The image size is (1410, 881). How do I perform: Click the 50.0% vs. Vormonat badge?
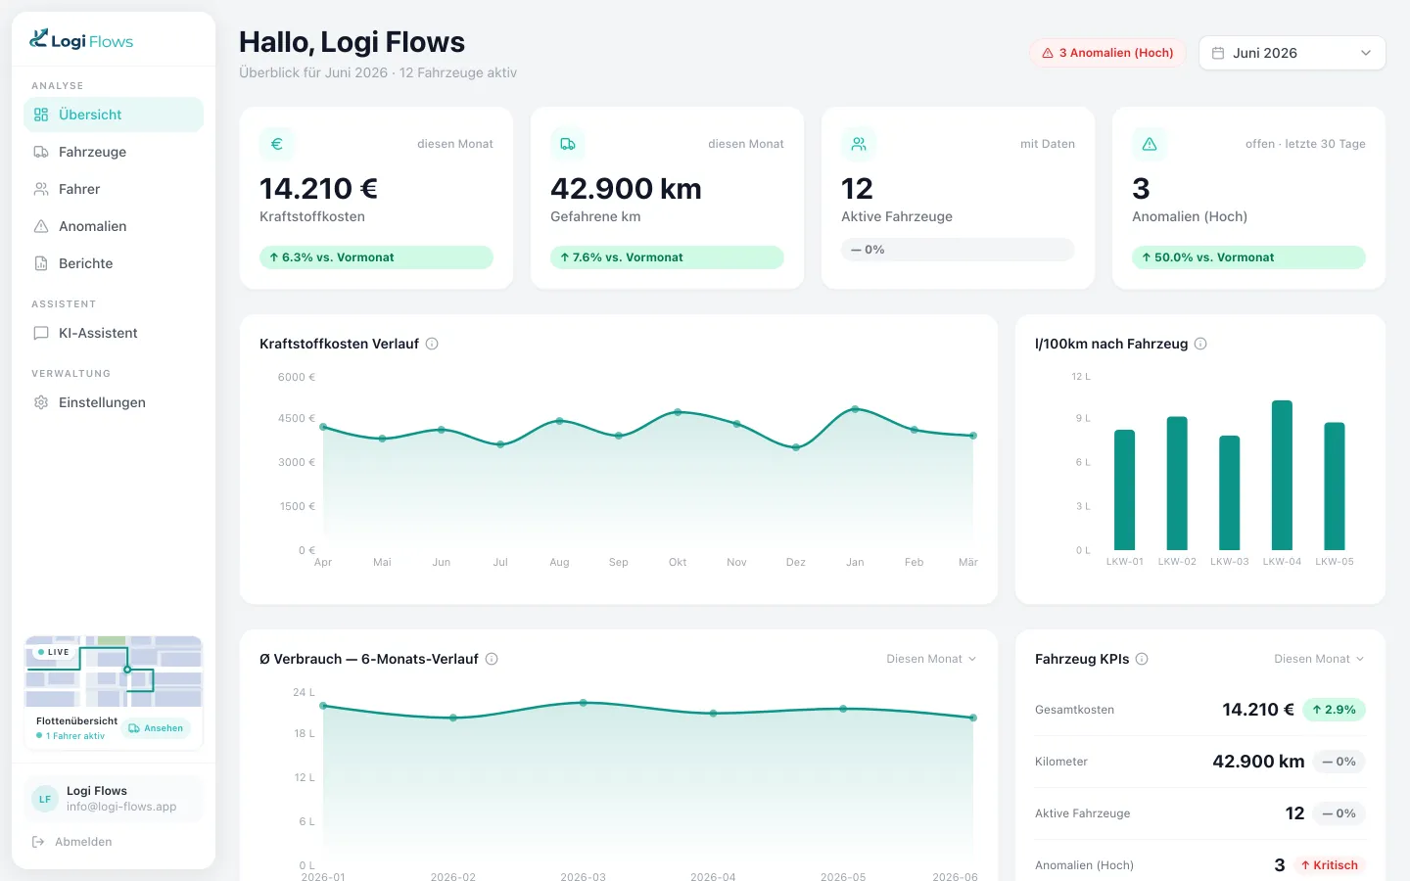tap(1248, 257)
